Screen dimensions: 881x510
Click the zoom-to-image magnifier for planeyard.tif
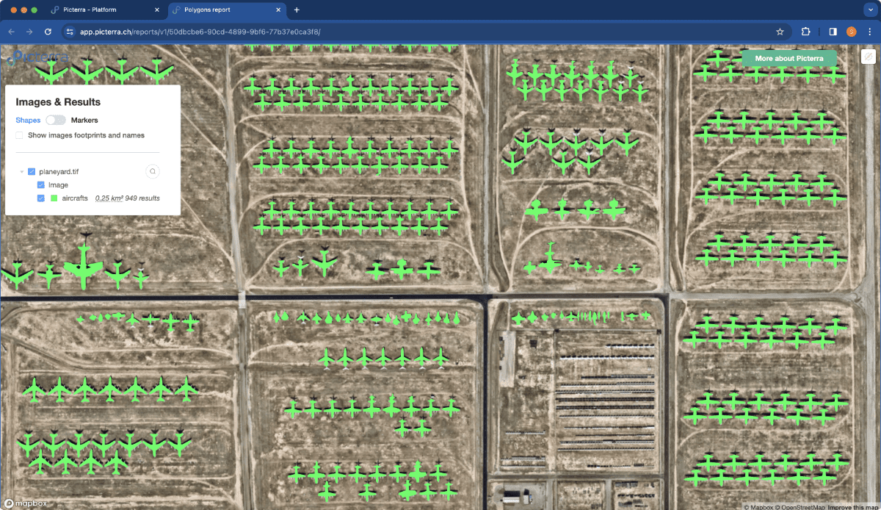152,171
